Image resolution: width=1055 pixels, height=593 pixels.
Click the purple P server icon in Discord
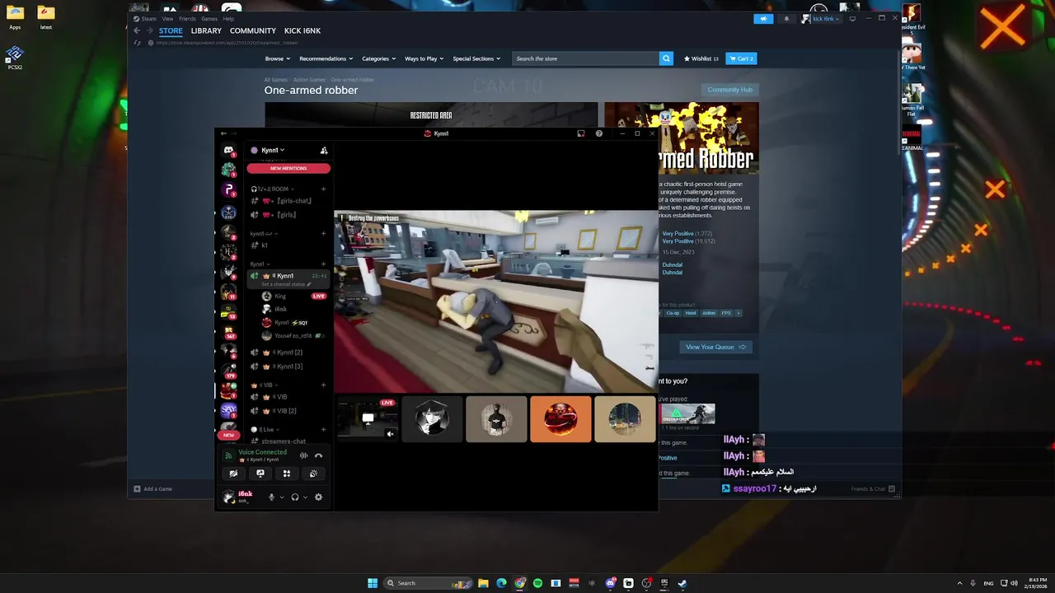tap(228, 189)
